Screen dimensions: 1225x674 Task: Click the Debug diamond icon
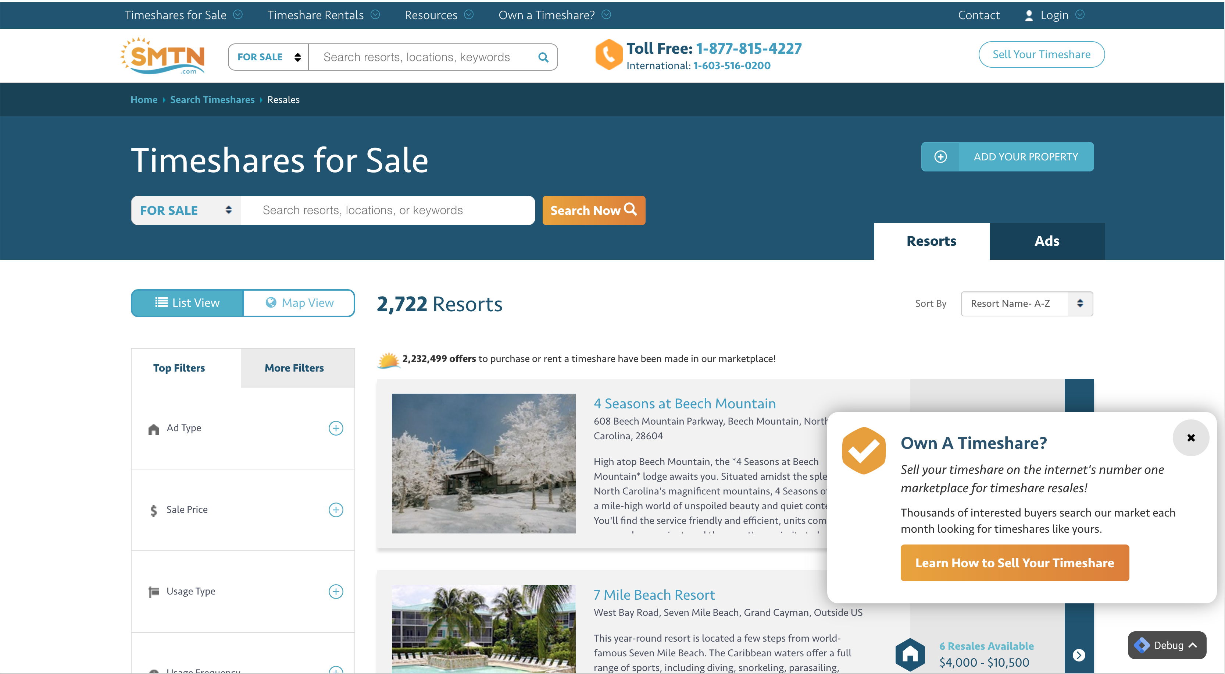tap(1142, 645)
